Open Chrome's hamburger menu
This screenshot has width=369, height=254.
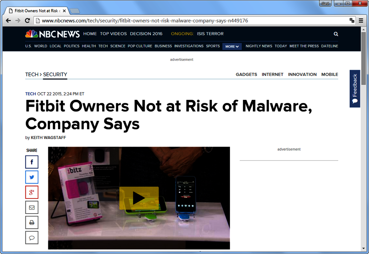point(361,20)
